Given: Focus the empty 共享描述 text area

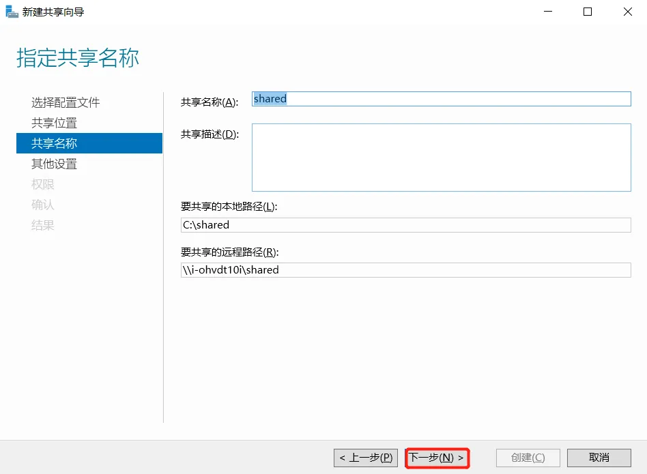Looking at the screenshot, I should click(441, 158).
